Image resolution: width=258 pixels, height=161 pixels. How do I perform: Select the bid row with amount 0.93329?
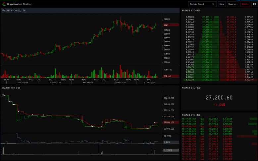201,80
